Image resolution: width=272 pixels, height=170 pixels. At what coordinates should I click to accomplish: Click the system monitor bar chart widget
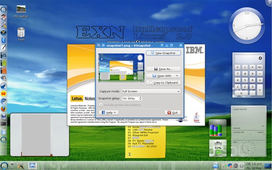click(x=218, y=128)
